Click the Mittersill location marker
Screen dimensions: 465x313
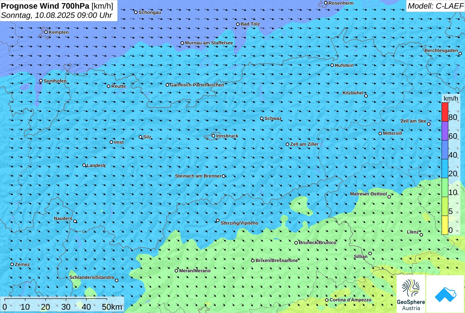click(x=380, y=133)
